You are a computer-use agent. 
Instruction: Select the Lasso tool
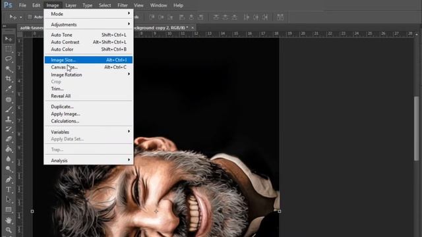(9, 59)
